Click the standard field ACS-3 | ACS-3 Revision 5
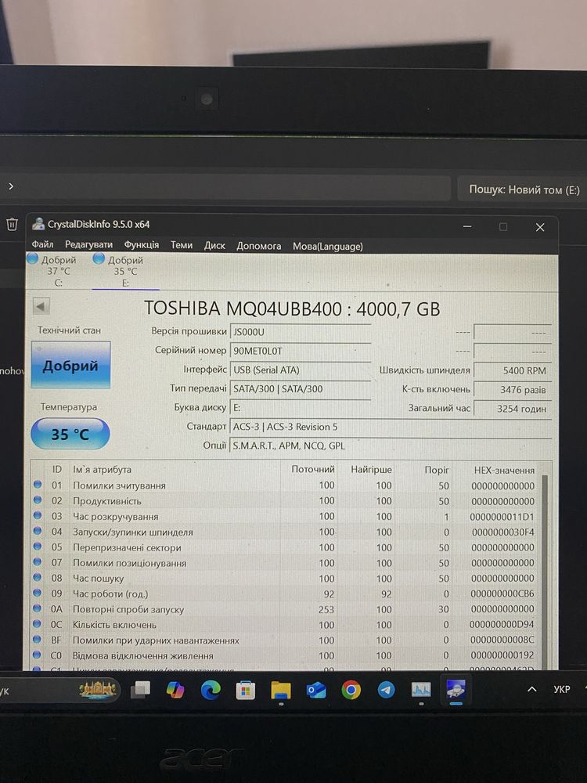 [391, 427]
